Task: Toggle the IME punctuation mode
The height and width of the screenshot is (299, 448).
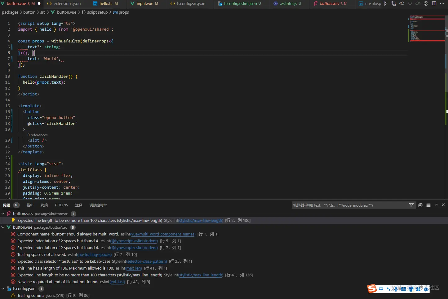Action: 388,289
